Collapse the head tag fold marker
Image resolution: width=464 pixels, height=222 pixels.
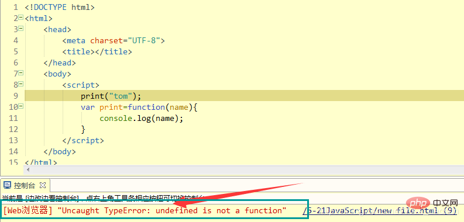tap(20, 29)
